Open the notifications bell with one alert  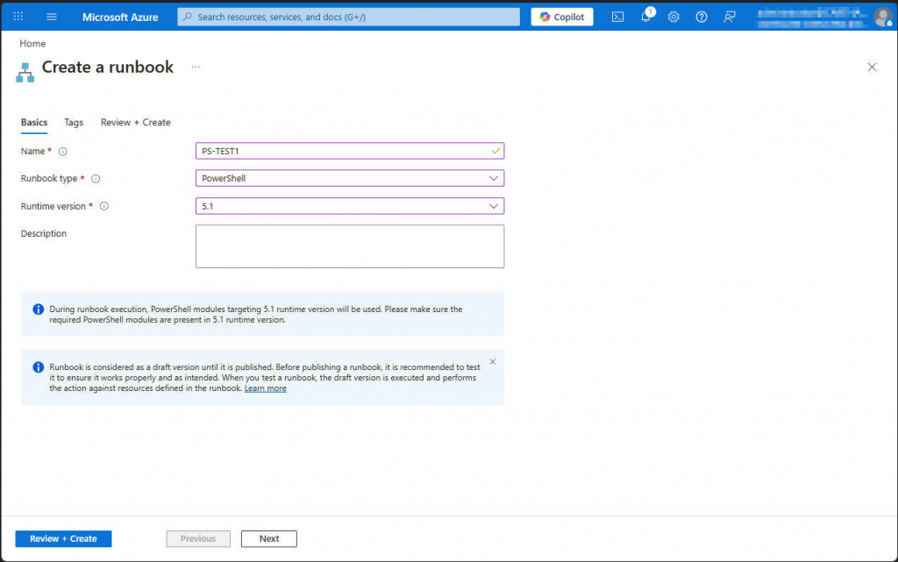(x=645, y=16)
